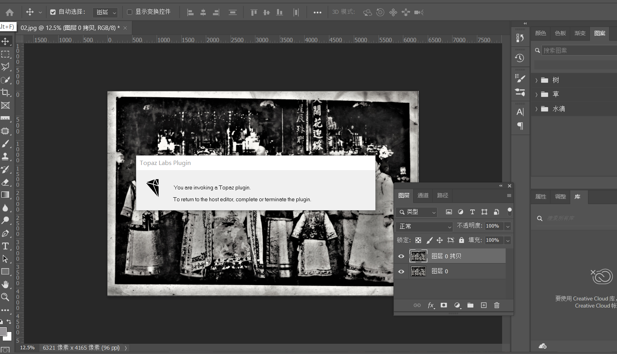Screen dimensions: 617x354
Task: Open the Layers panel menu
Action: 509,196
